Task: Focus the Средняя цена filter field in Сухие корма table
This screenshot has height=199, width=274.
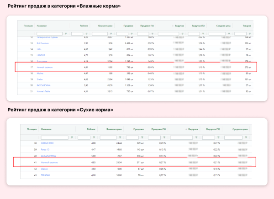Action: (233, 138)
